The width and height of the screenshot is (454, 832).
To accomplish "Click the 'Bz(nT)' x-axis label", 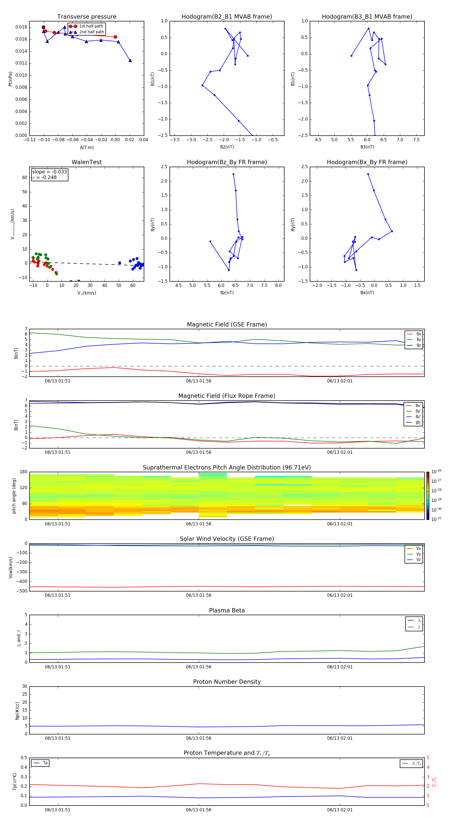I will coord(227,293).
